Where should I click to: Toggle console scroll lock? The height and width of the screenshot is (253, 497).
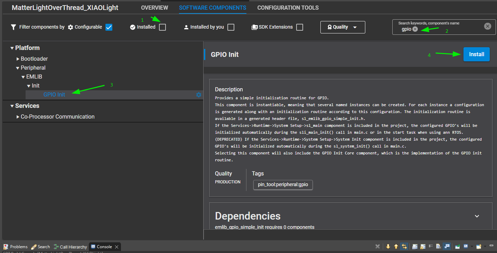(x=423, y=246)
